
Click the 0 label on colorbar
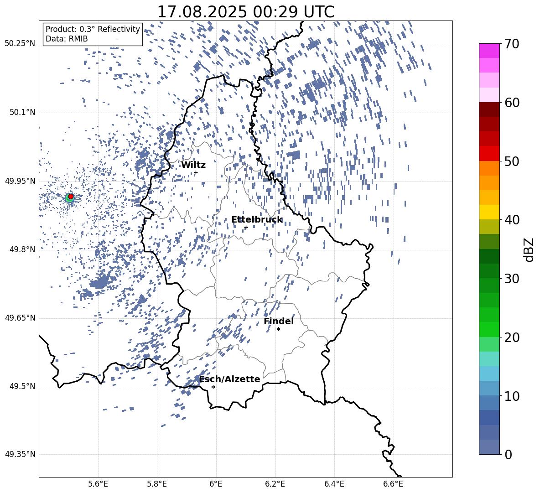point(508,454)
